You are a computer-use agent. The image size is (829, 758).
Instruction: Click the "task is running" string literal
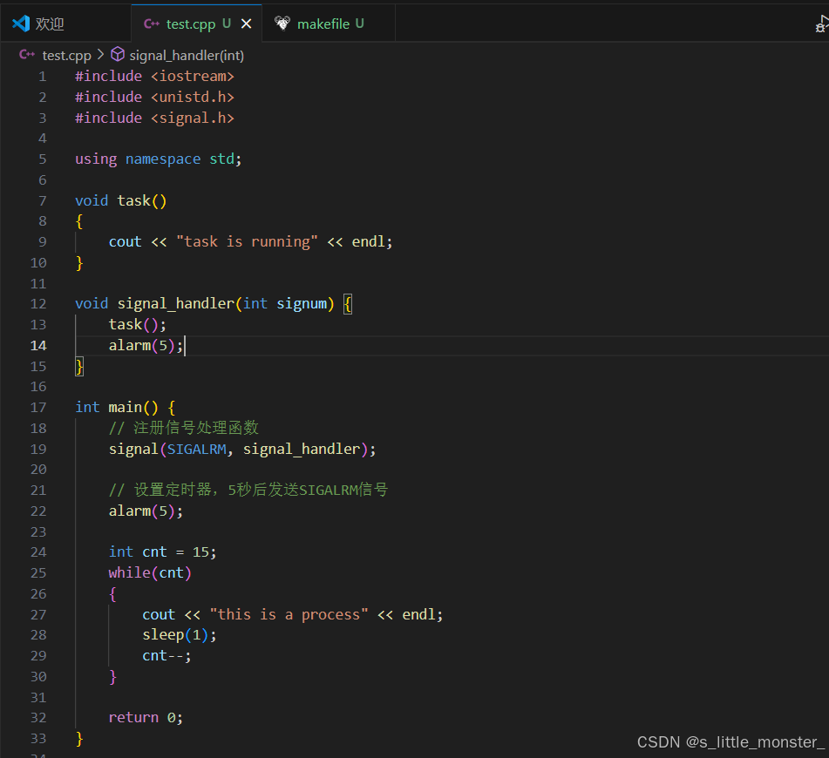coord(247,241)
